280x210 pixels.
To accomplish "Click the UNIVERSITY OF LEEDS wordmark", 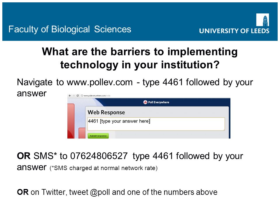I will (x=234, y=31).
